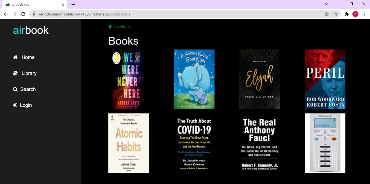370x184 pixels.
Task: Open a new tab with the plus button
Action: click(73, 5)
